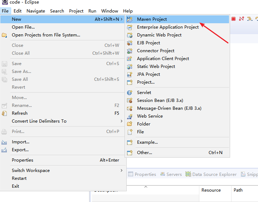
Task: Click the Message-Driven Bean icon
Action: [x=130, y=108]
